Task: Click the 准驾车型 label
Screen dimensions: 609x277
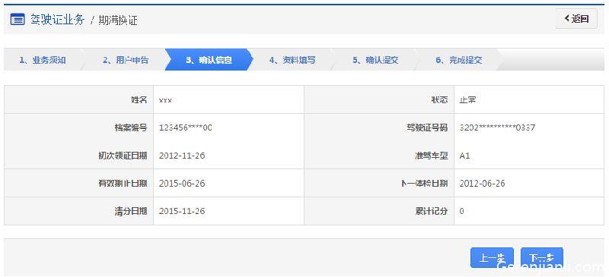Action: click(x=431, y=156)
